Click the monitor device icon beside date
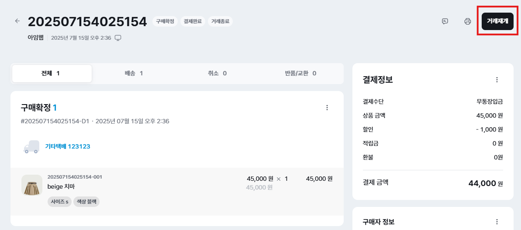Viewport: 521px width, 230px height. [118, 38]
